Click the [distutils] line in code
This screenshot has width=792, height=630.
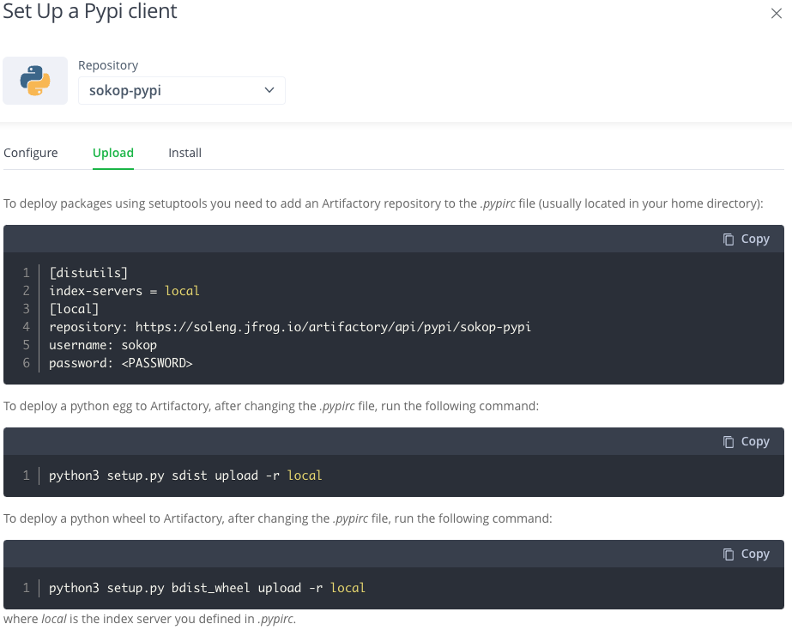click(x=88, y=273)
